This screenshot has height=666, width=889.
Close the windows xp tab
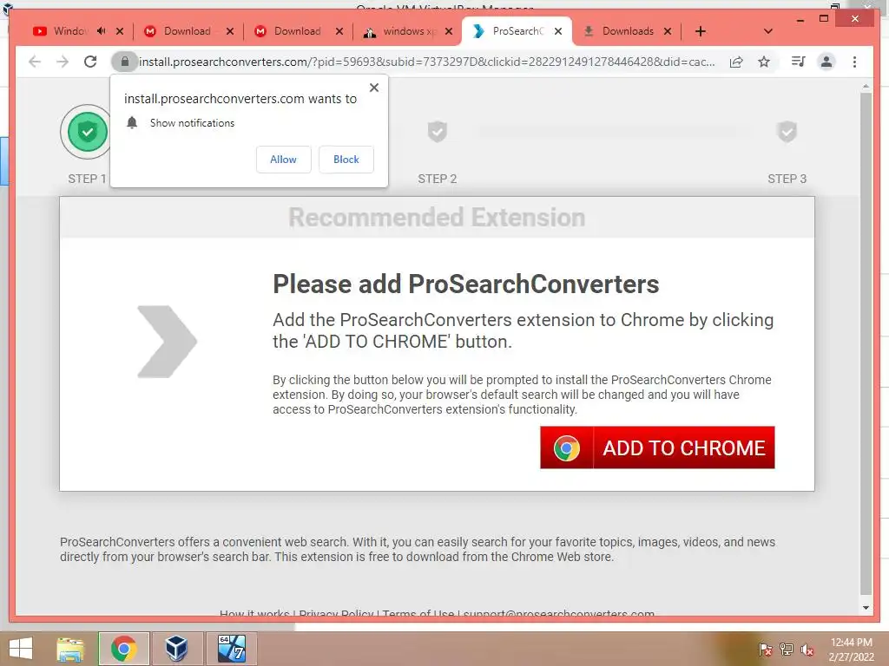(x=449, y=31)
